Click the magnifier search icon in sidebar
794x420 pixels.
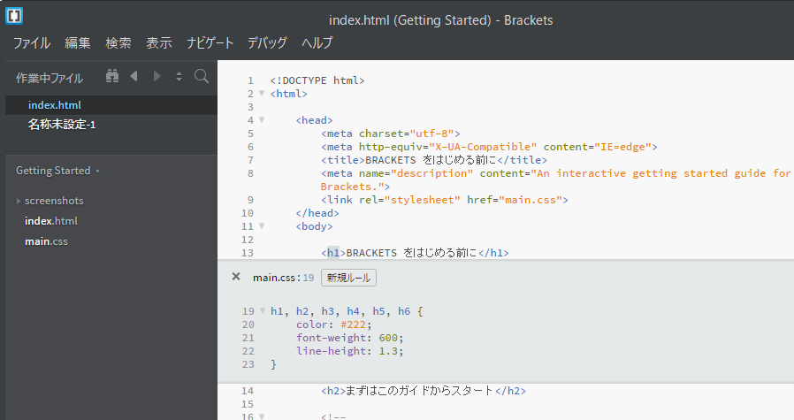202,76
